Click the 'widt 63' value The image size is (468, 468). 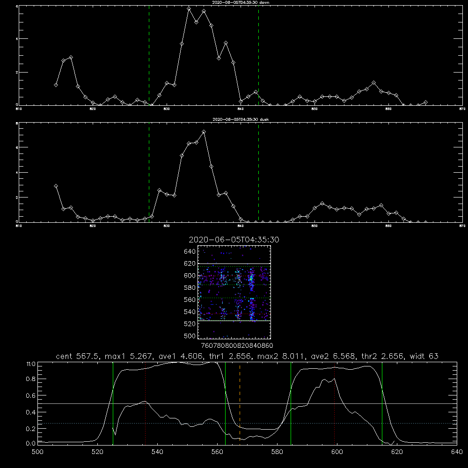pos(424,356)
